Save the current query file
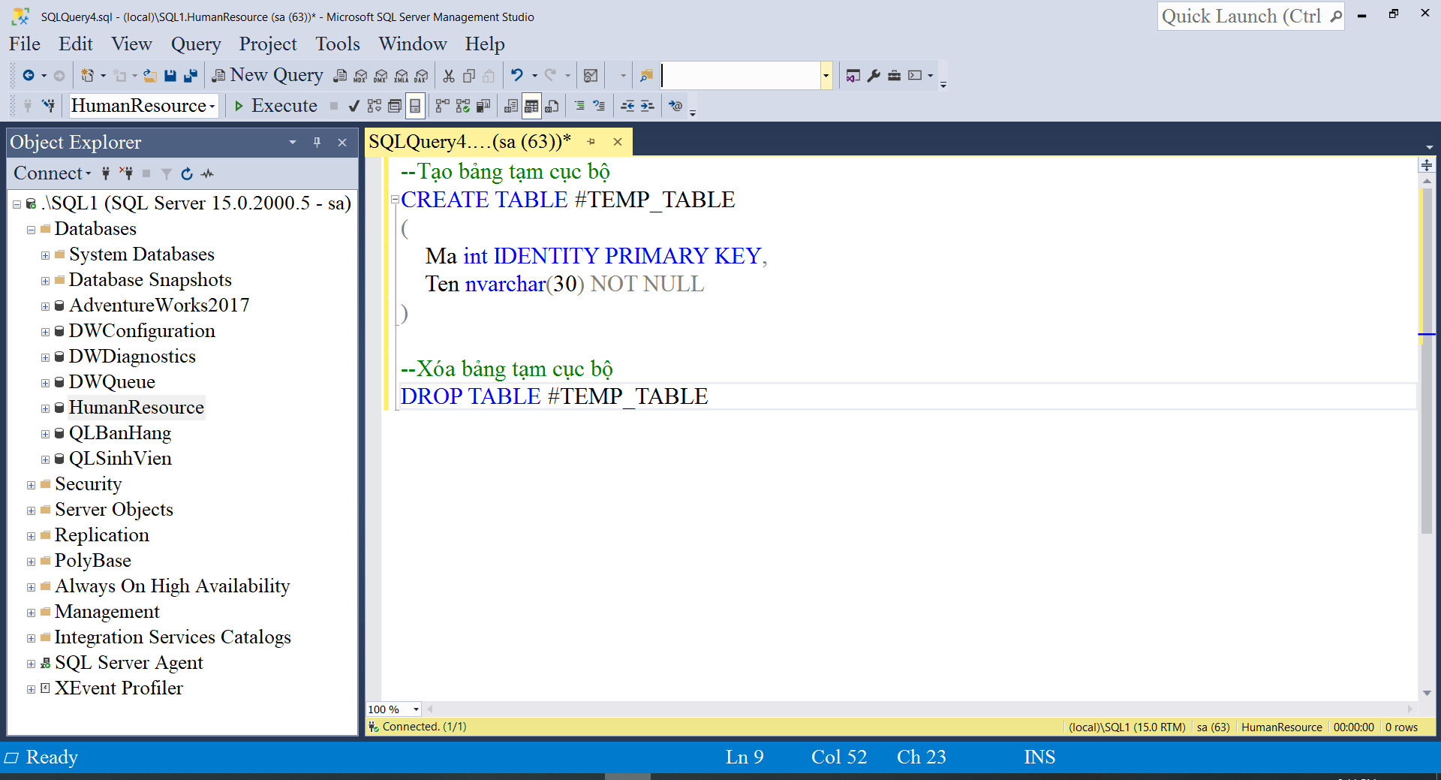The image size is (1441, 780). tap(170, 75)
